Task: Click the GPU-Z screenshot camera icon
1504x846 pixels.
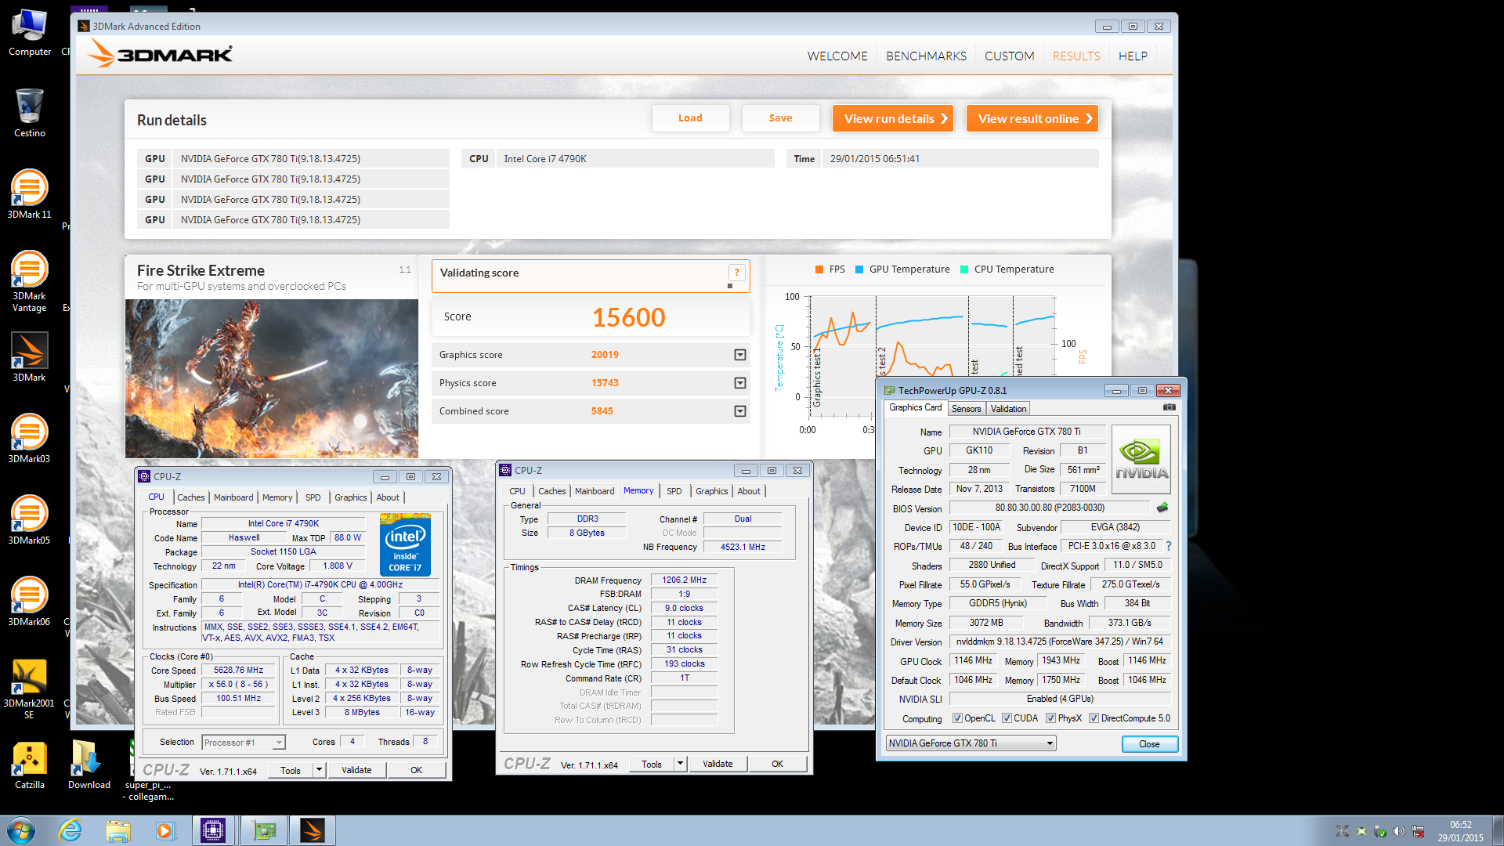Action: [1169, 407]
